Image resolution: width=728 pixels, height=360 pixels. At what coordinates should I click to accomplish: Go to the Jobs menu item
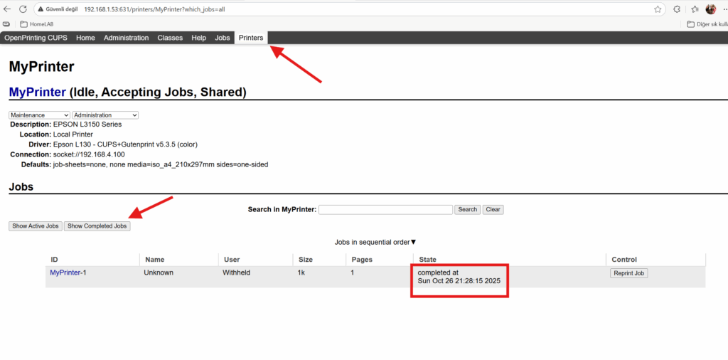223,38
